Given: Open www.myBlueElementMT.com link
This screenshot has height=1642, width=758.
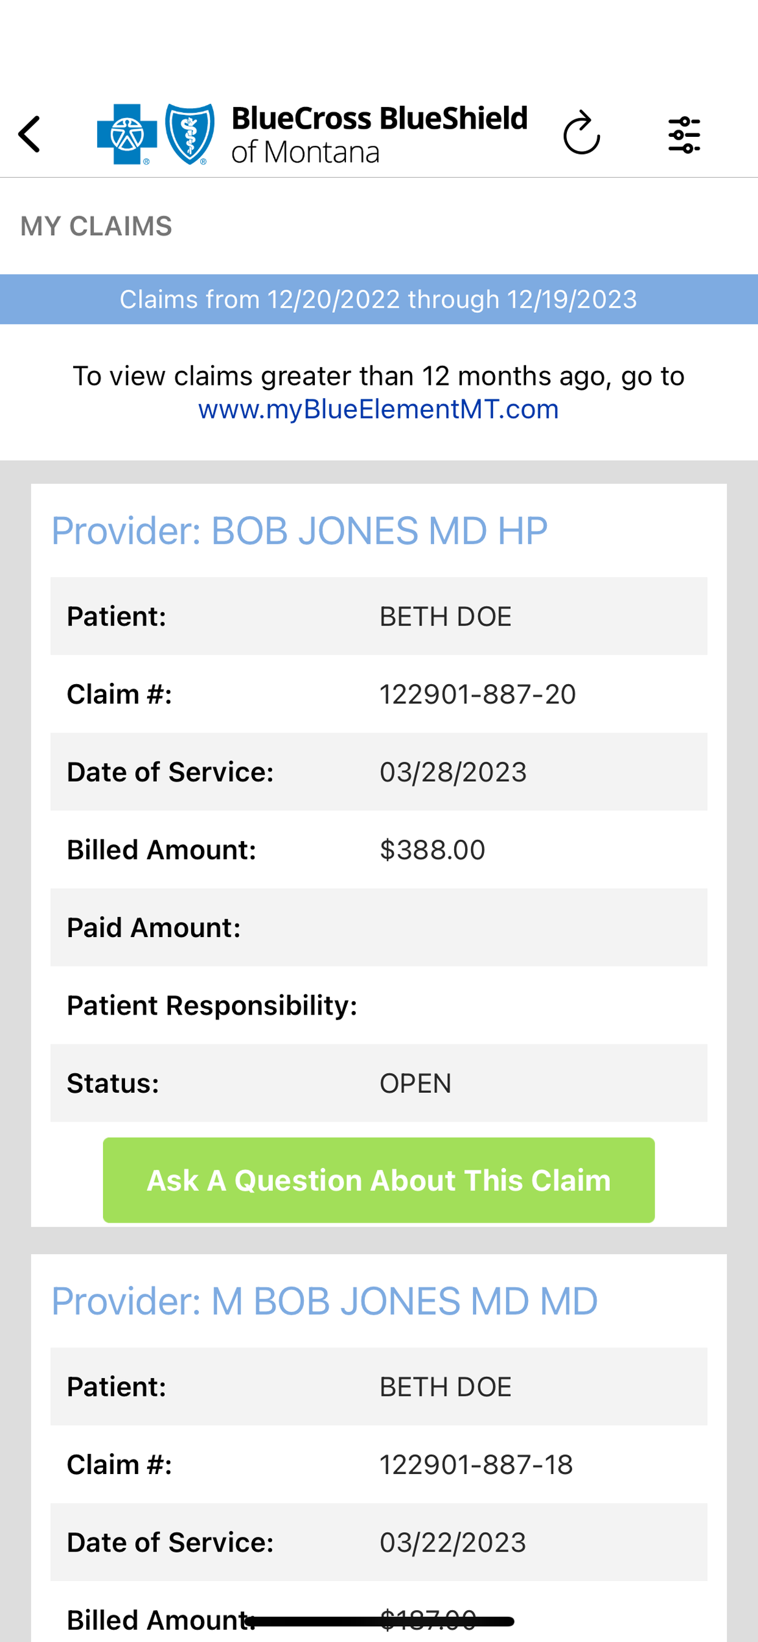Looking at the screenshot, I should coord(378,409).
